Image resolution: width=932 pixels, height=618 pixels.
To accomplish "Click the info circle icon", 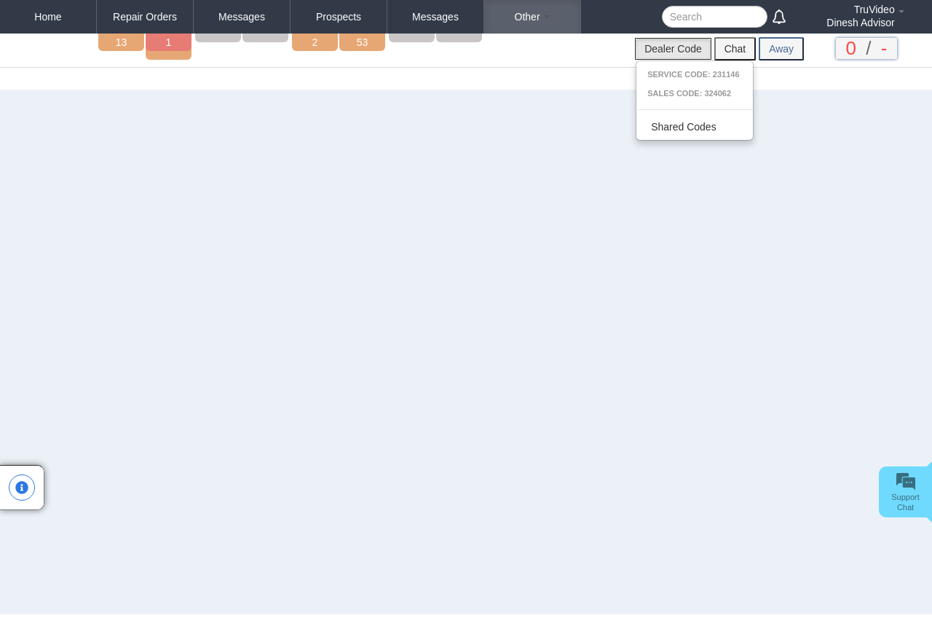I will pyautogui.click(x=22, y=488).
